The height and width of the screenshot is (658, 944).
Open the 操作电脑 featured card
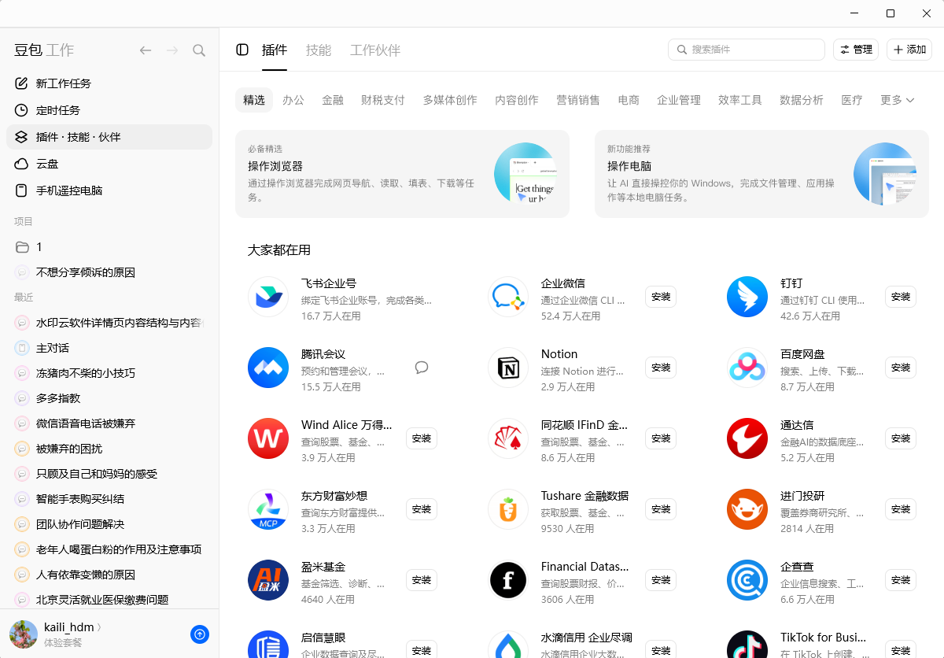(761, 174)
